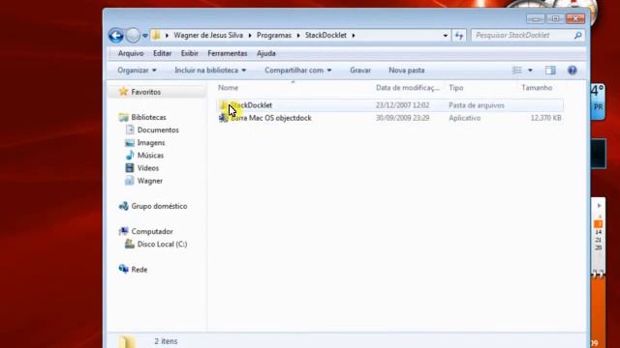Click the Computador monitor icon

pos(124,231)
